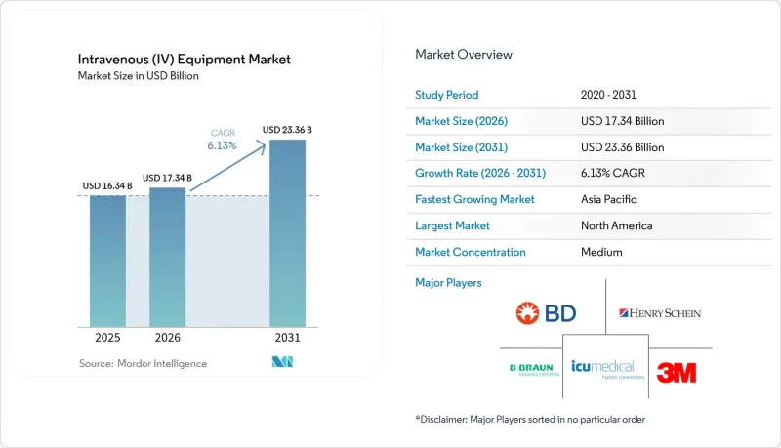Click the Medium concentration value
This screenshot has height=448, width=781.
pyautogui.click(x=601, y=253)
